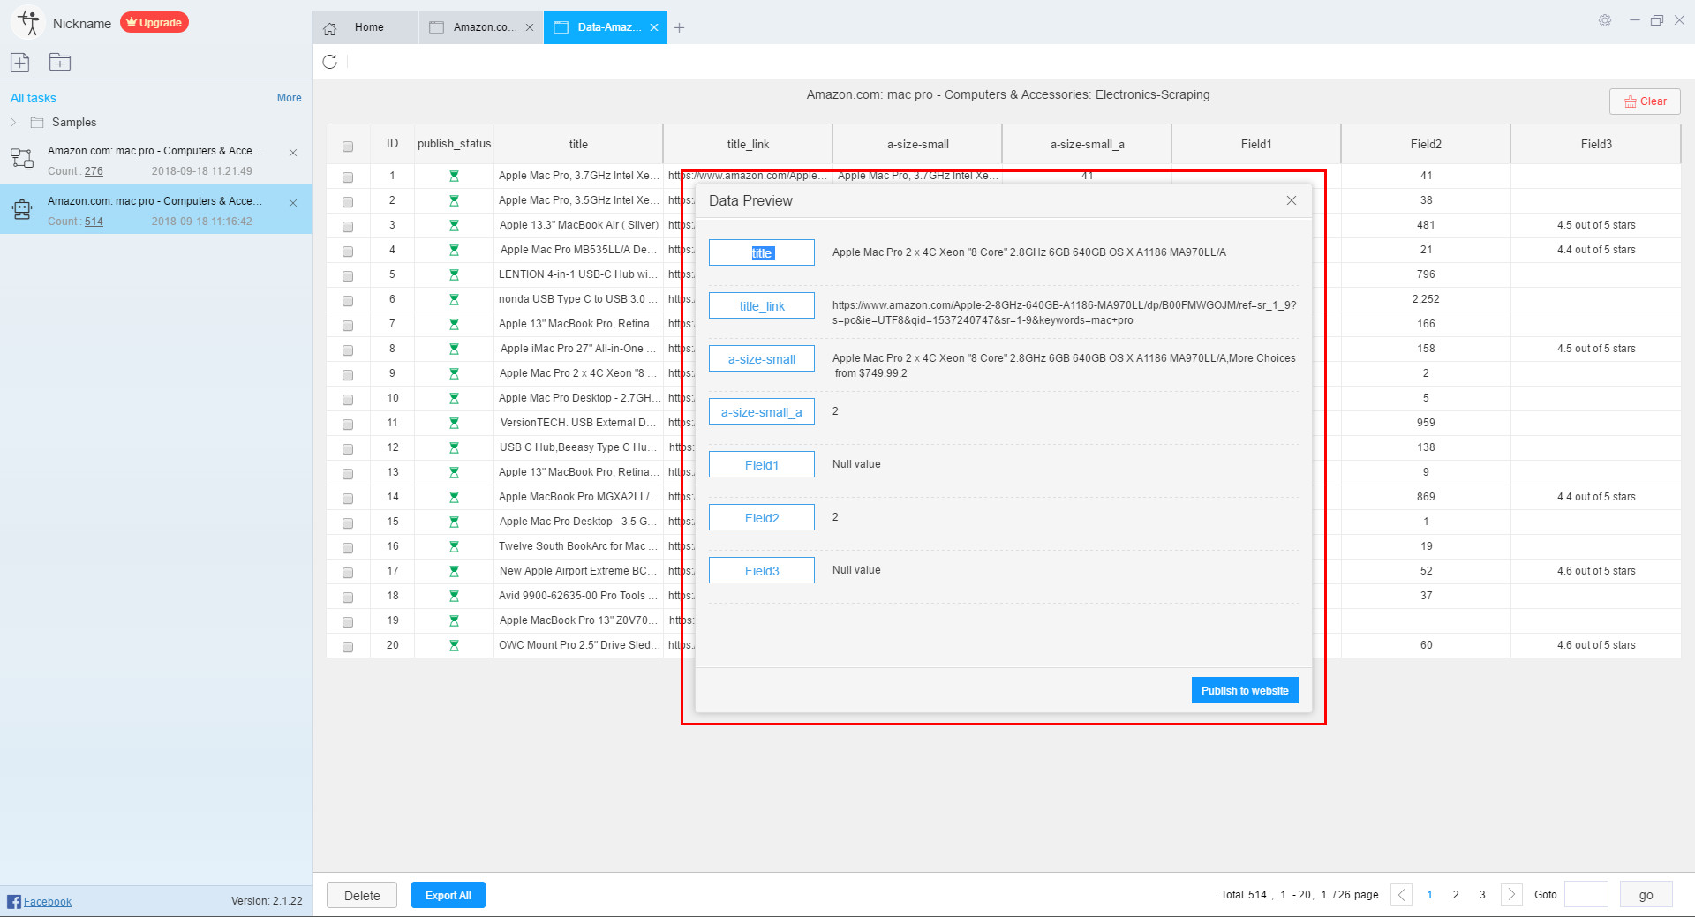Click publish status hourglass in row 1
Viewport: 1695px width, 917px height.
[x=454, y=176]
